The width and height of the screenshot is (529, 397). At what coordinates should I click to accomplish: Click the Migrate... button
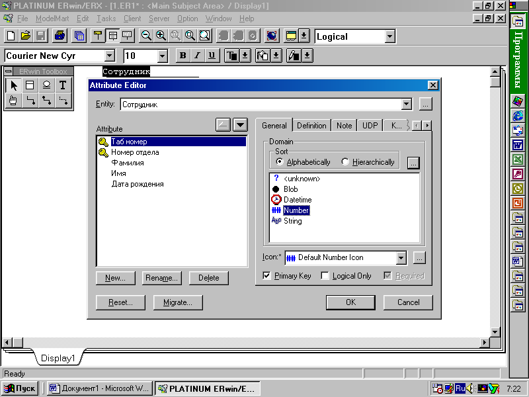pyautogui.click(x=178, y=302)
